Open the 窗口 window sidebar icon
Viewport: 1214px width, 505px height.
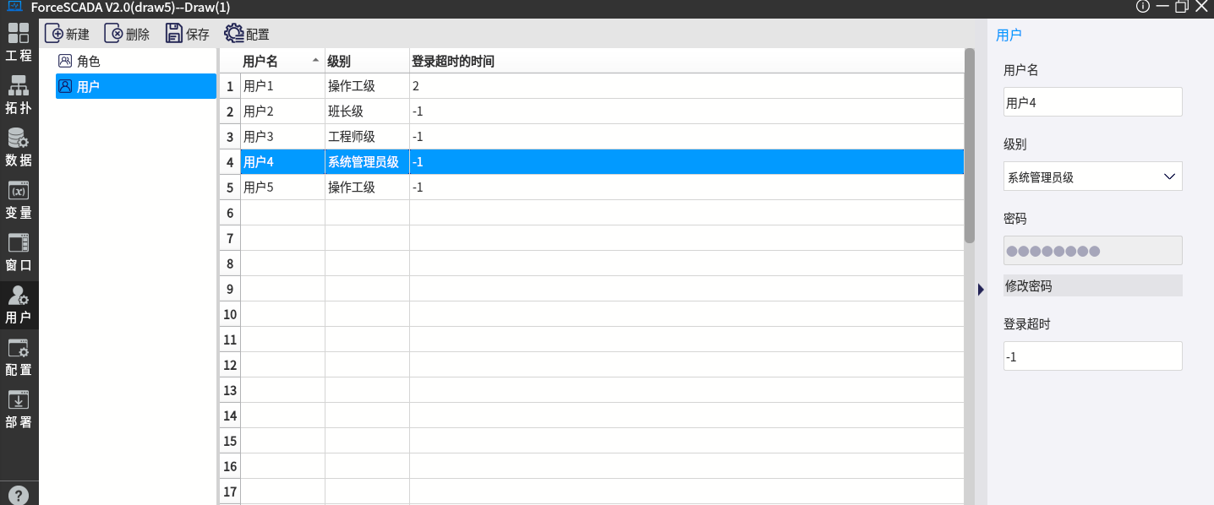(x=19, y=252)
